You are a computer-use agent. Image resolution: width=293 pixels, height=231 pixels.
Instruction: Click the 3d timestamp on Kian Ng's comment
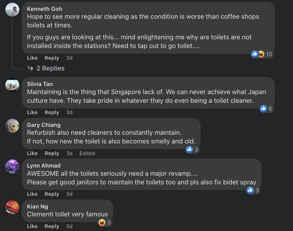pyautogui.click(x=69, y=226)
